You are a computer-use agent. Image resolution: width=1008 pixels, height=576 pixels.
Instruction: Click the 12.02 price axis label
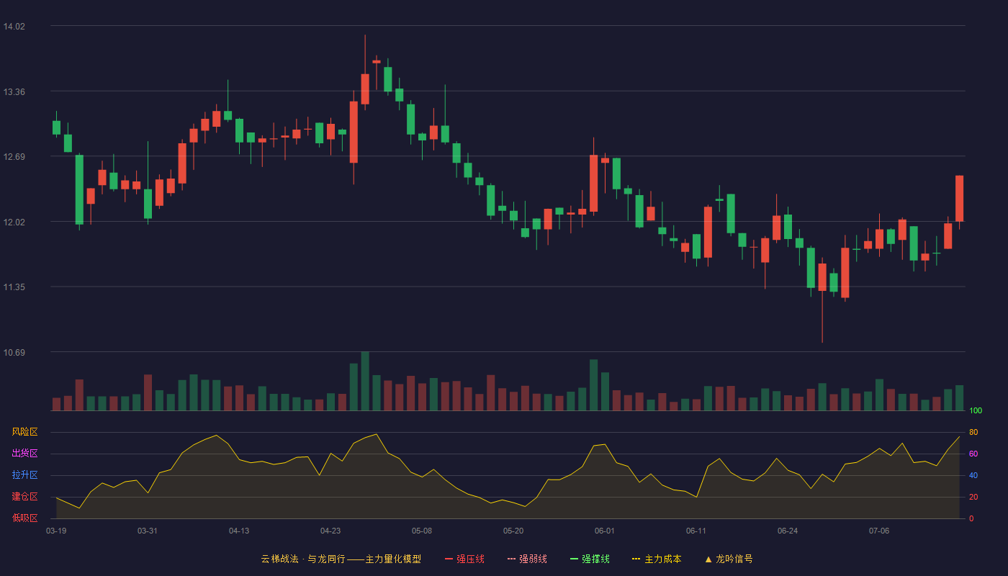point(14,222)
